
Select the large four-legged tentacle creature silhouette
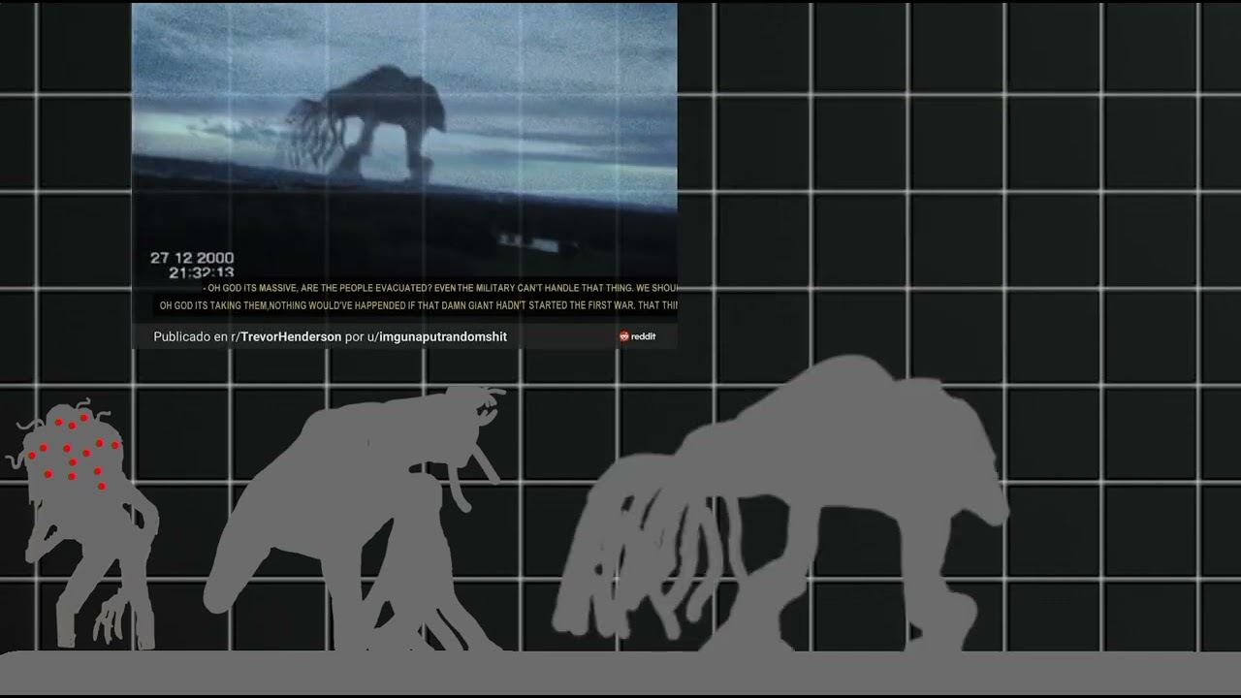coord(780,504)
